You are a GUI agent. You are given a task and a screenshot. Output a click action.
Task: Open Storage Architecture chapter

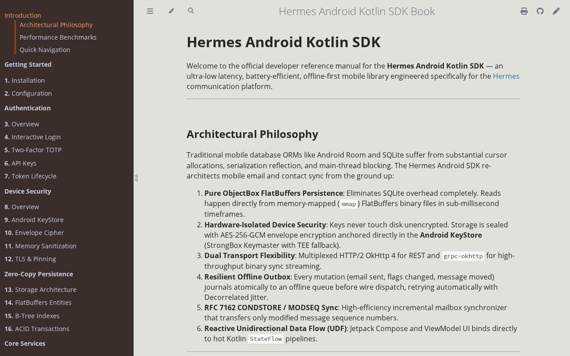click(41, 290)
